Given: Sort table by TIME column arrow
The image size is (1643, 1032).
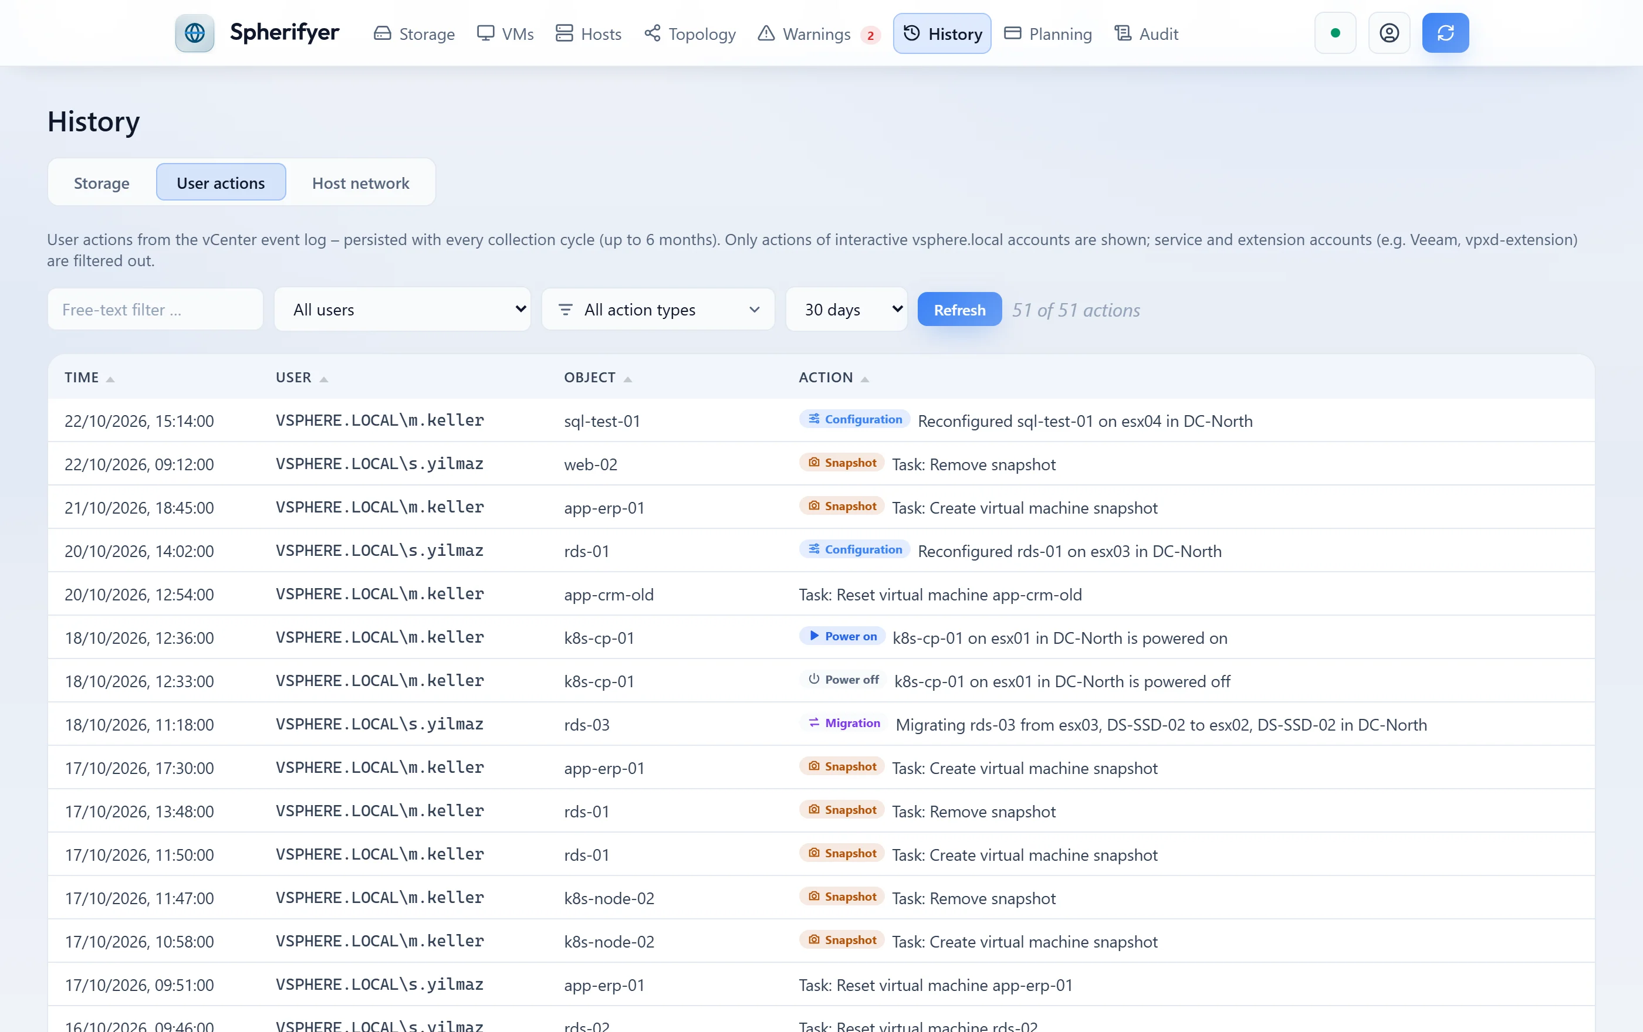Looking at the screenshot, I should (x=110, y=379).
